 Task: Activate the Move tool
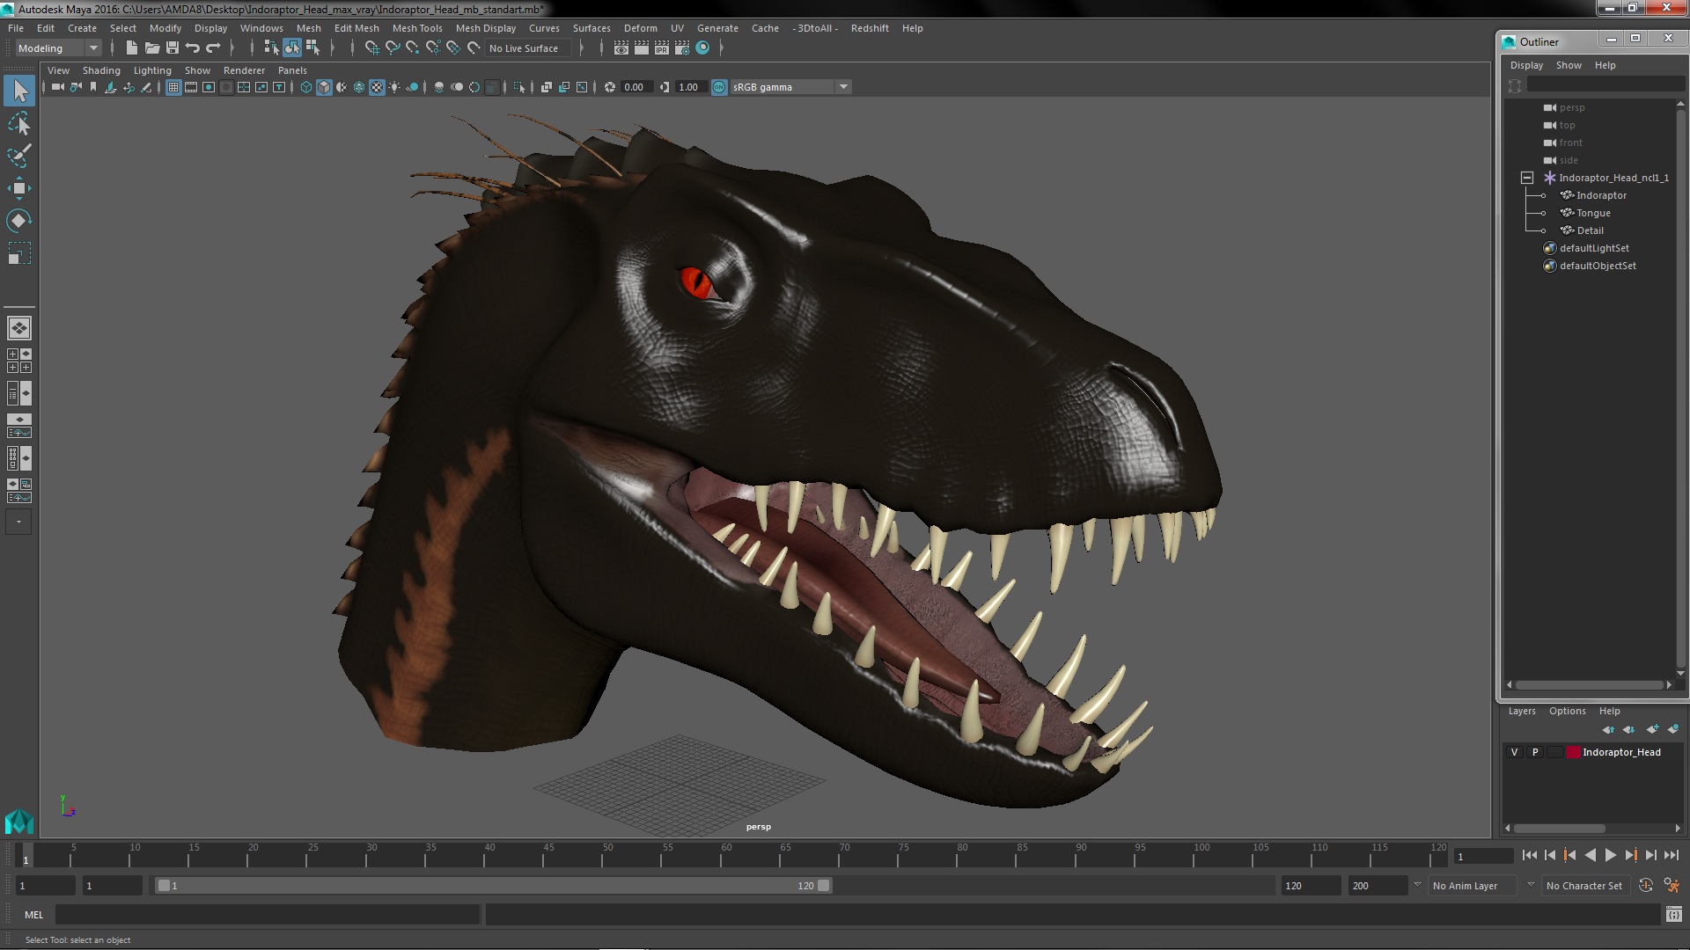(x=19, y=188)
